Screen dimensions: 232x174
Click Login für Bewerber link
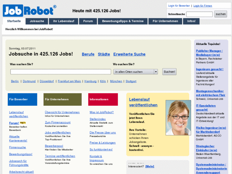click(179, 6)
